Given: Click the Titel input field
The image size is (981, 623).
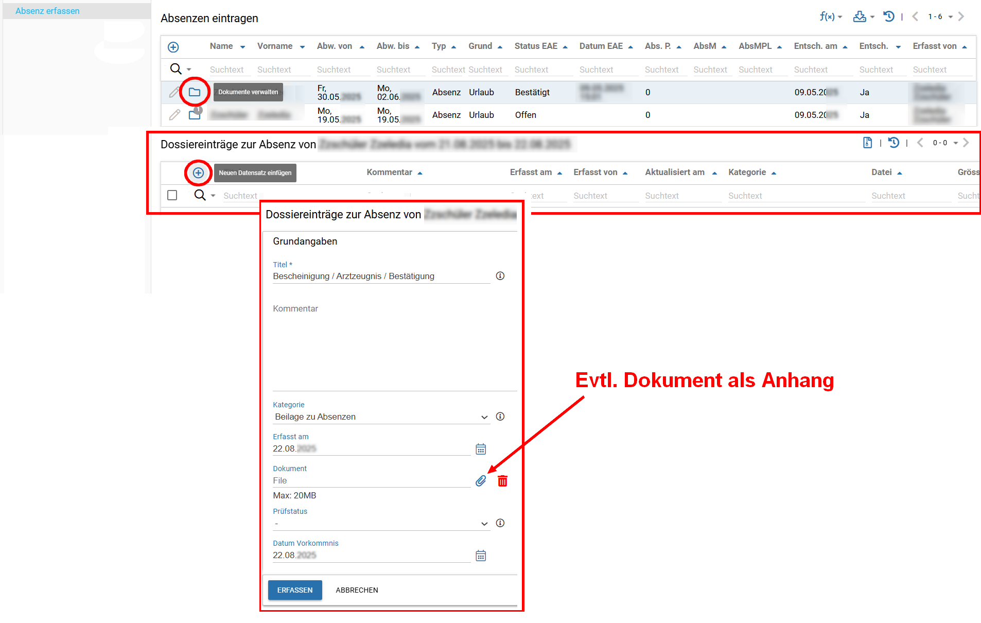Looking at the screenshot, I should [x=381, y=276].
